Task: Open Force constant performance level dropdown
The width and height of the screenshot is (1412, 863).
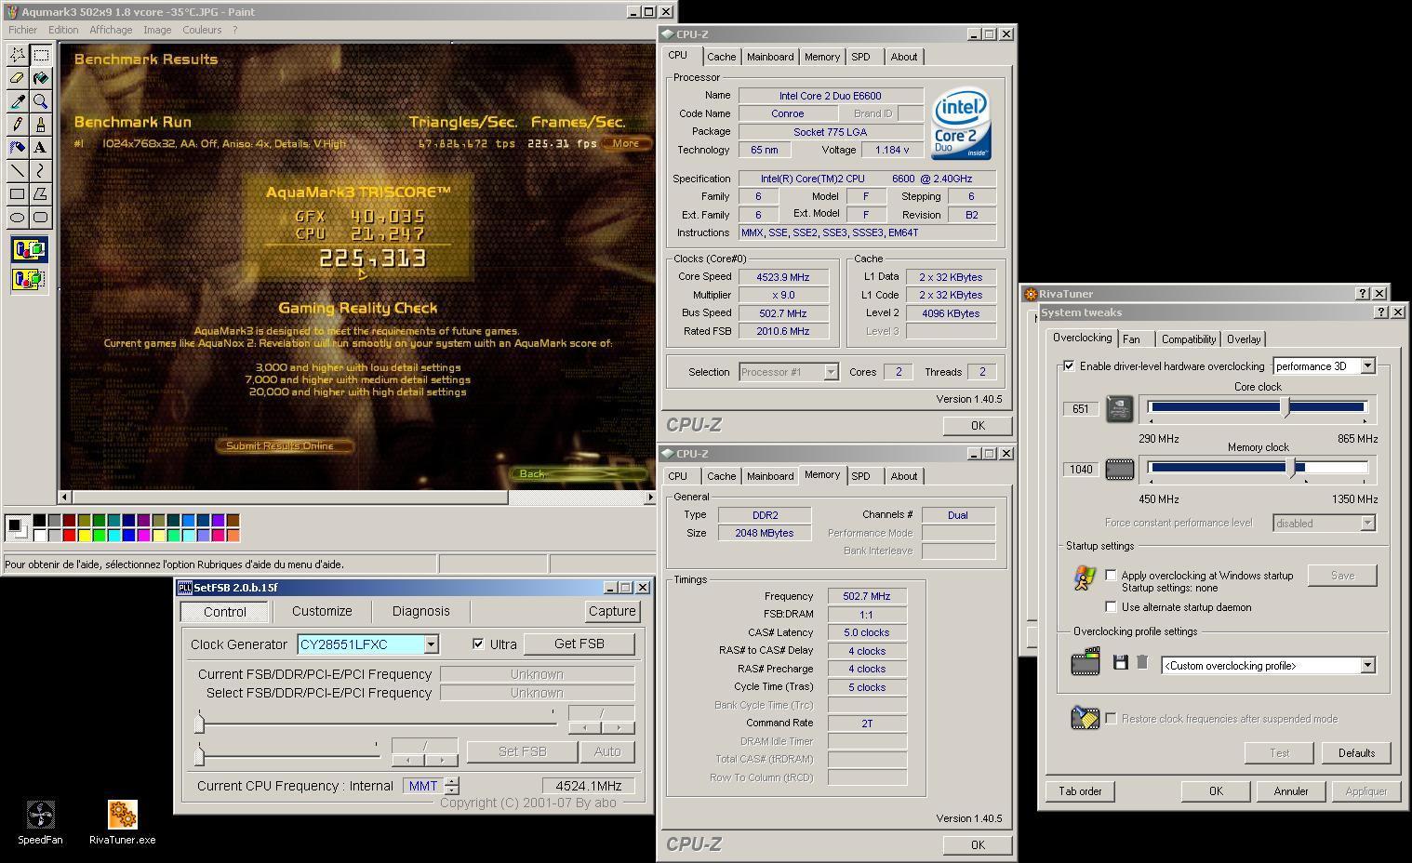Action: (x=1367, y=524)
